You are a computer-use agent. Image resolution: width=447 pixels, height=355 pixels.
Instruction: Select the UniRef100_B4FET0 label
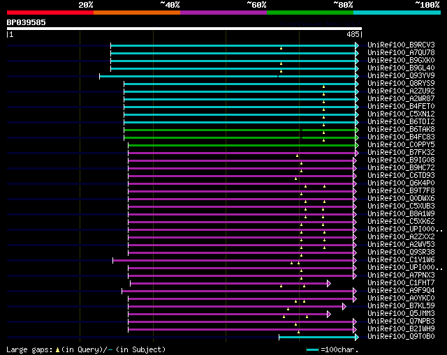pos(401,107)
